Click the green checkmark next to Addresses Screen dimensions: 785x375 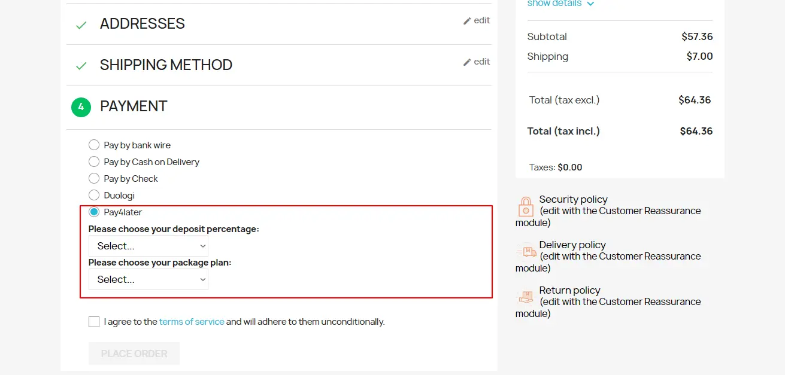coord(81,25)
